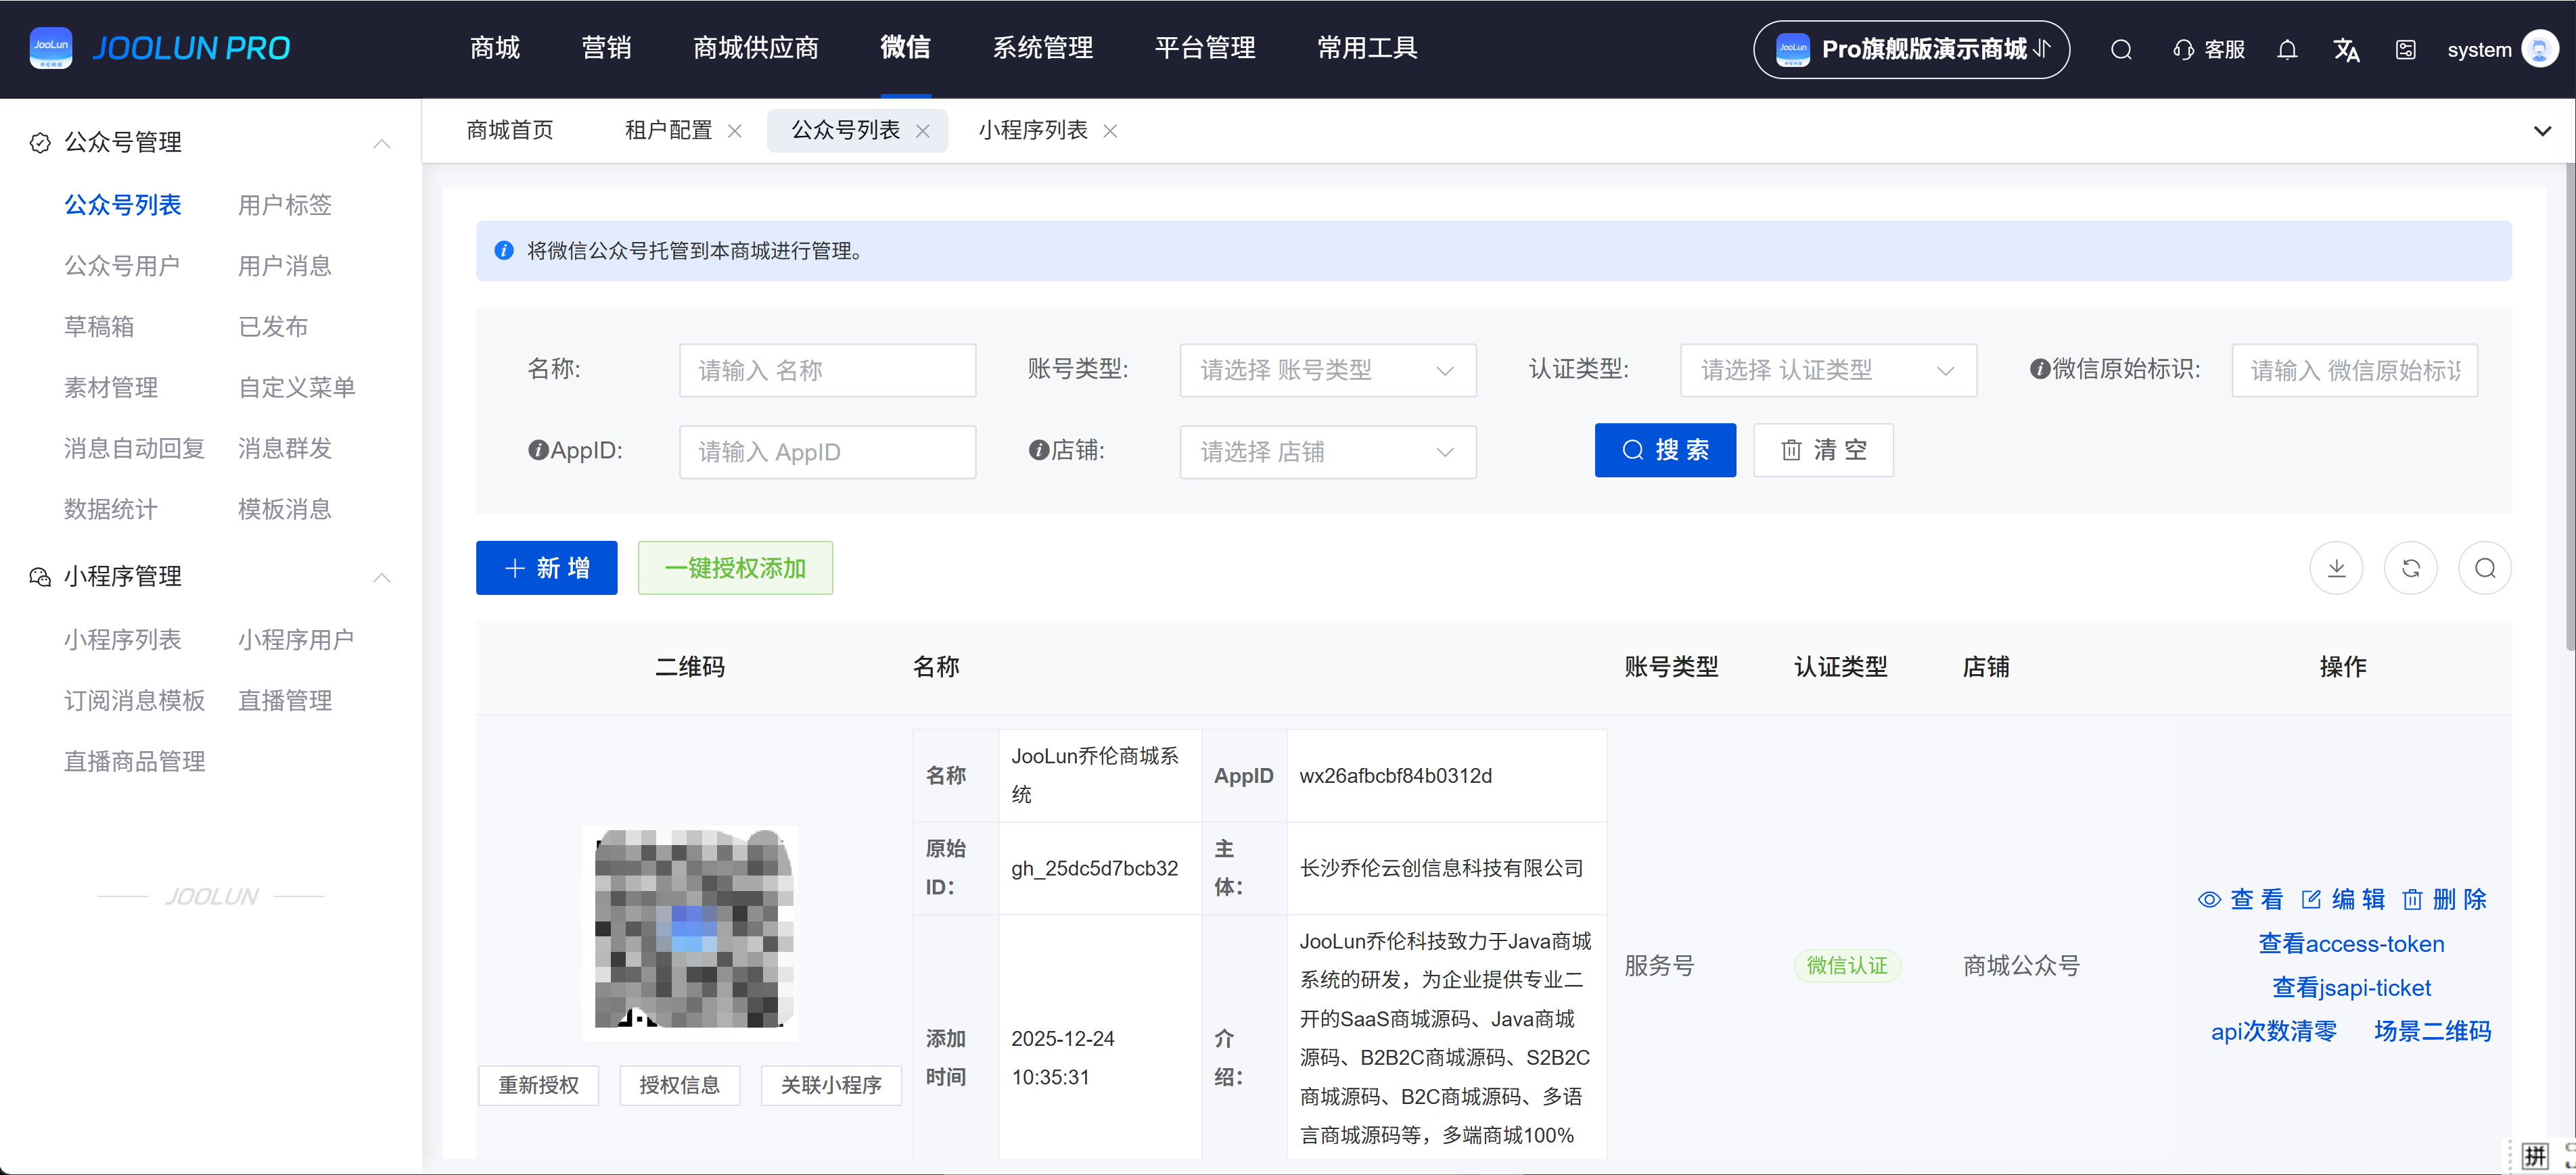Viewport: 2576px width, 1175px height.
Task: Click the refresh table icon button
Action: [x=2411, y=569]
